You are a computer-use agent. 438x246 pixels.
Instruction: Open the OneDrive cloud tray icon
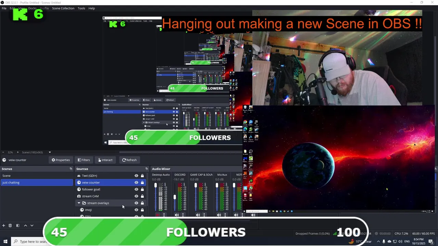pyautogui.click(x=389, y=242)
